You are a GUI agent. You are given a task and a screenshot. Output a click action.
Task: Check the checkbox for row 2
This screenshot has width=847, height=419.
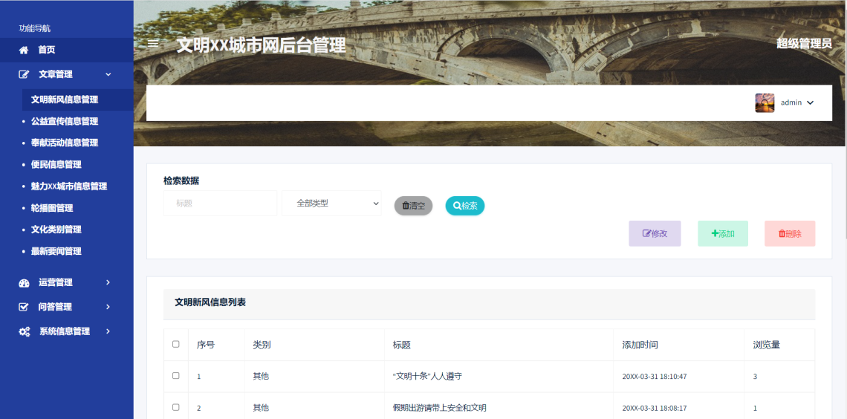tap(175, 407)
